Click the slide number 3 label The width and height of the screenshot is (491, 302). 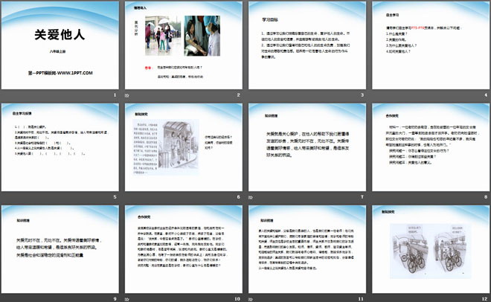click(x=358, y=97)
